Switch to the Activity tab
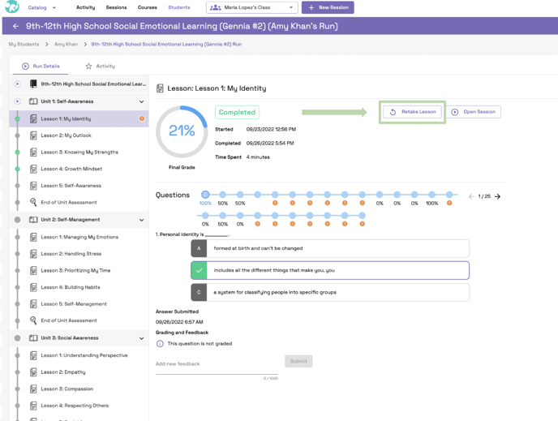558x421 pixels. pos(100,67)
